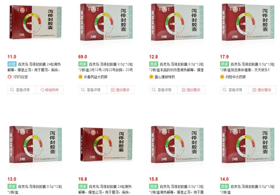The image size is (280, 195).
Task: Click gold medal icon beside 长春民益大药房
Action: tap(80, 77)
